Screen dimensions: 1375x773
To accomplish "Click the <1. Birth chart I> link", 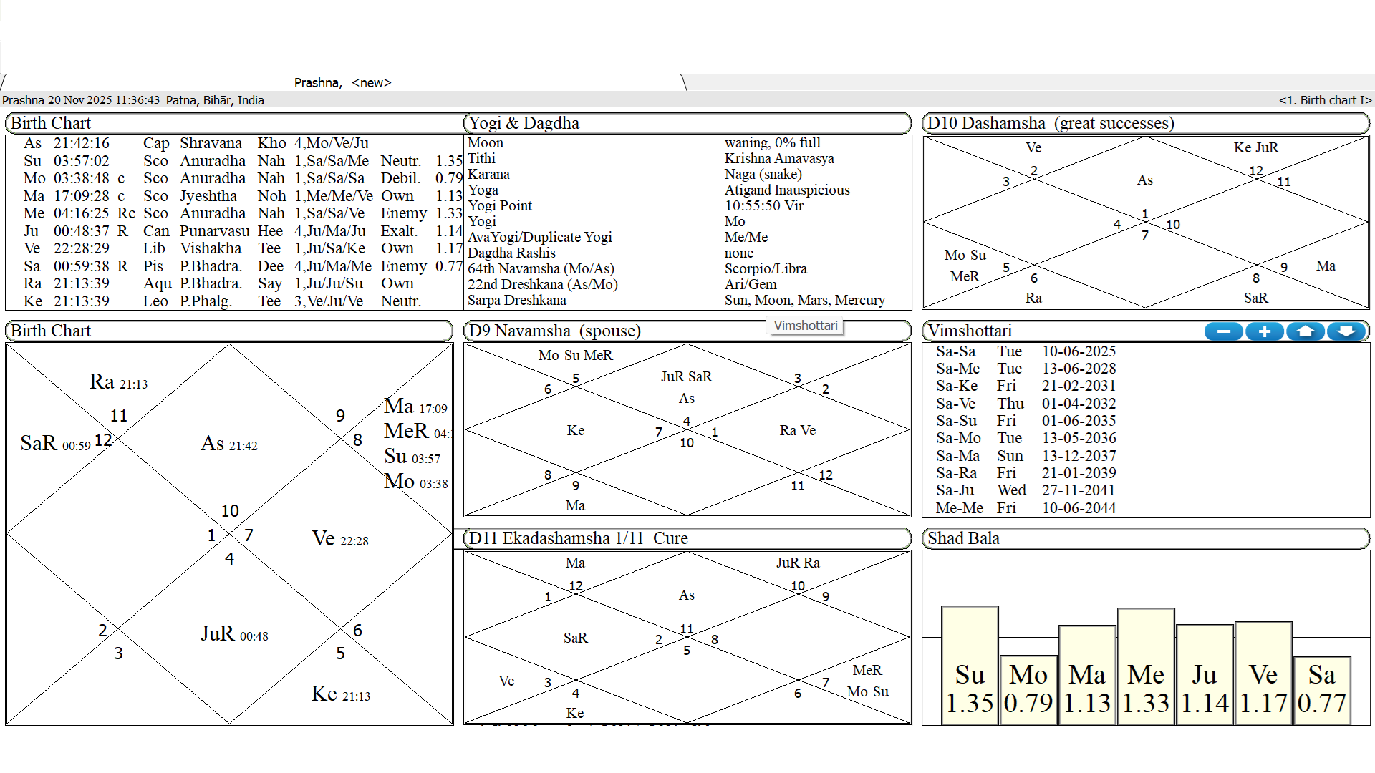I will click(1324, 100).
